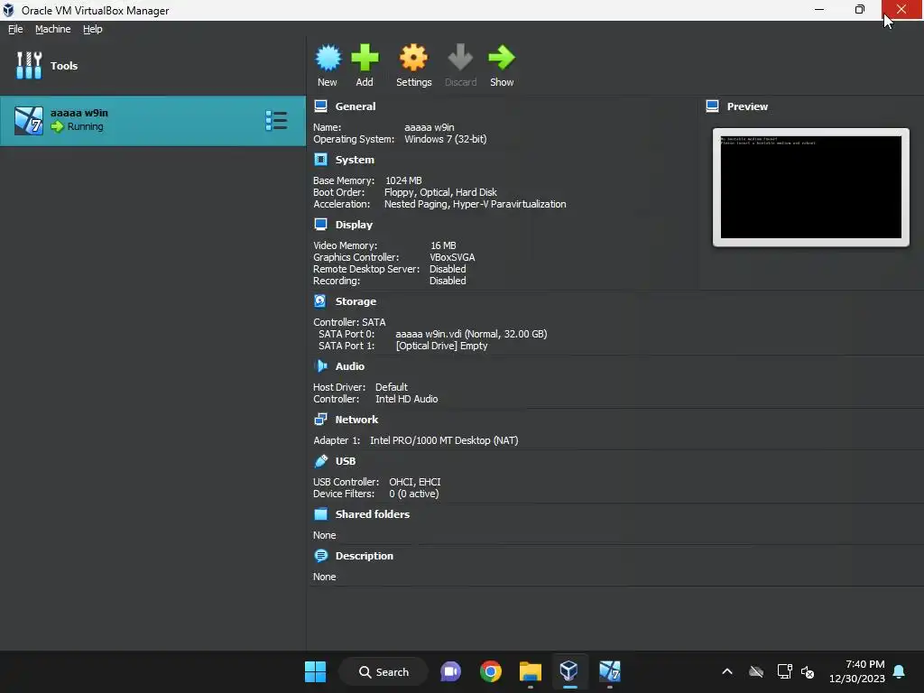Click the USB section plug icon
The image size is (924, 693).
(x=320, y=461)
